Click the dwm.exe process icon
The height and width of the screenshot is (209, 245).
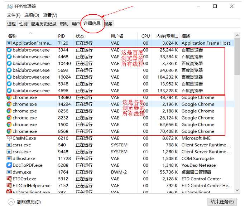click(9, 172)
